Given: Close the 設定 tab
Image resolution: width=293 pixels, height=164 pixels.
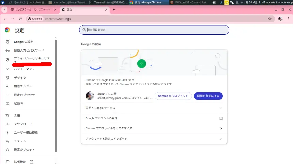Looking at the screenshot, I should pyautogui.click(x=106, y=10).
